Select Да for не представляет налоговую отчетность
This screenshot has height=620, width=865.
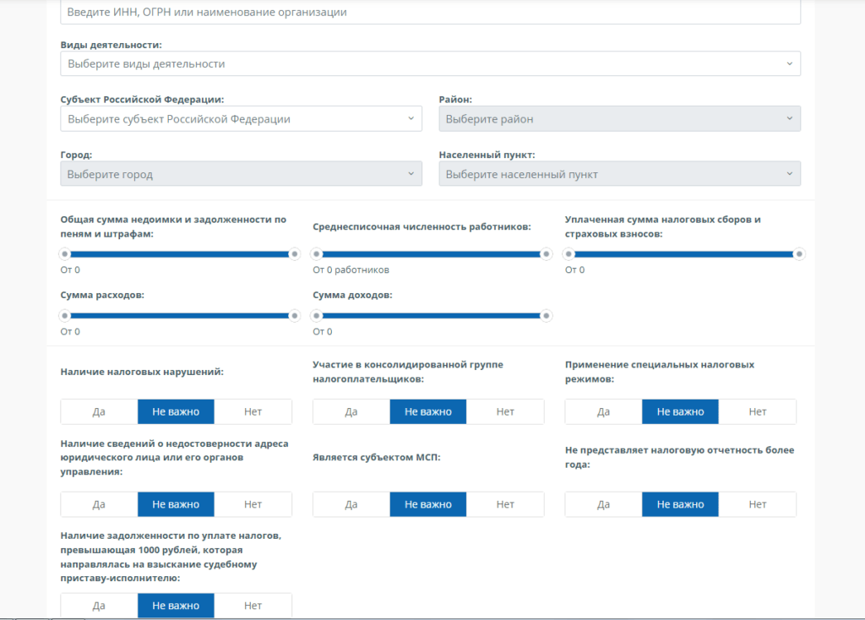(603, 505)
